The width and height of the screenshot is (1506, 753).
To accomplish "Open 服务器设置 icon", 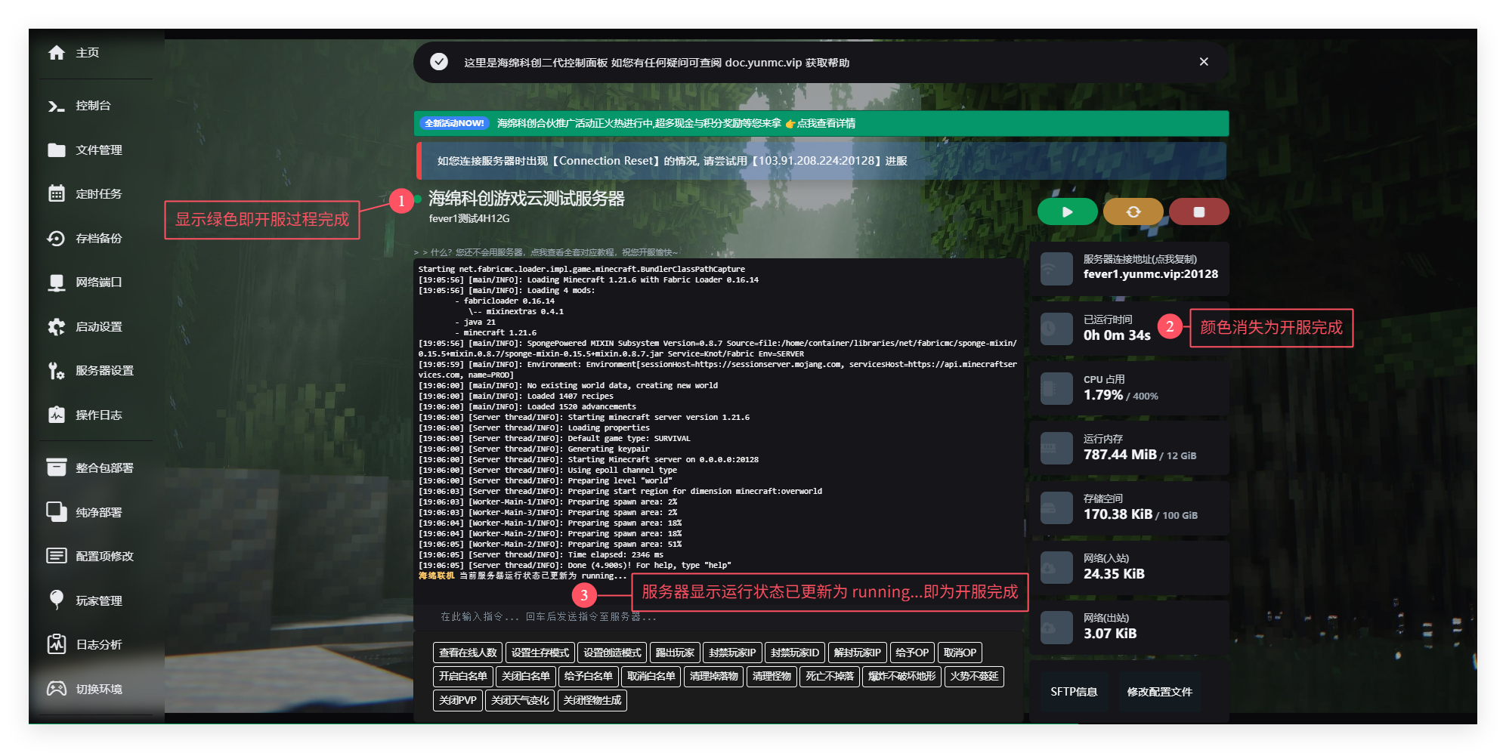I will (x=57, y=371).
